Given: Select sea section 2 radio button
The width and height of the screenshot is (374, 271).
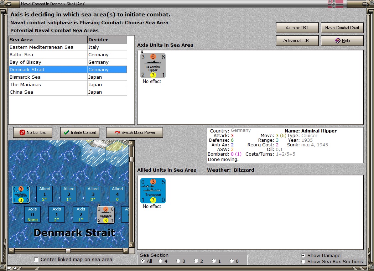Looking at the screenshot, I should (x=196, y=261).
